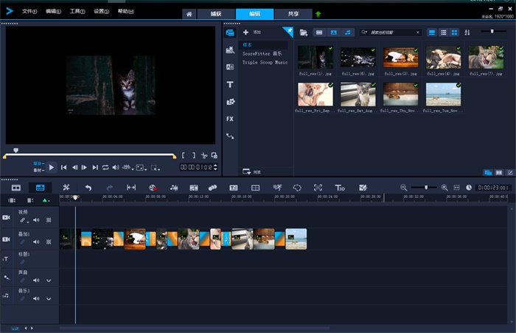Toggle the repeat loop playback button
This screenshot has width=516, height=333.
coord(105,168)
